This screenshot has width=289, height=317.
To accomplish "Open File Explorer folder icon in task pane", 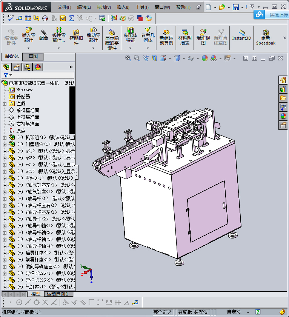I will [283, 98].
